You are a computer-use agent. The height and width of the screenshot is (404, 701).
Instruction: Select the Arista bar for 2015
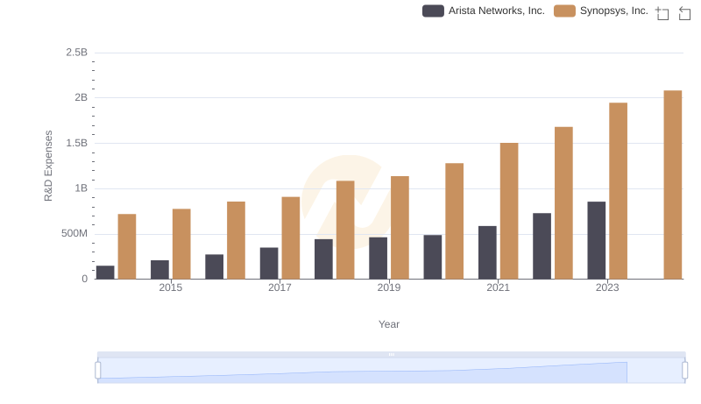pos(159,270)
